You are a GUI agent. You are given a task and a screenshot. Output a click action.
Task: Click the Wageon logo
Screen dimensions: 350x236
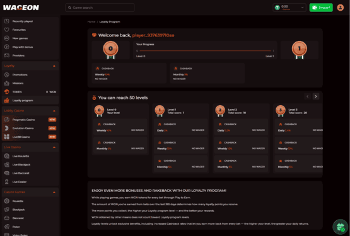(21, 8)
